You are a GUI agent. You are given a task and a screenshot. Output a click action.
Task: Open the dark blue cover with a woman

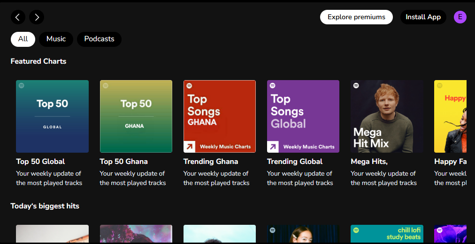[303, 234]
